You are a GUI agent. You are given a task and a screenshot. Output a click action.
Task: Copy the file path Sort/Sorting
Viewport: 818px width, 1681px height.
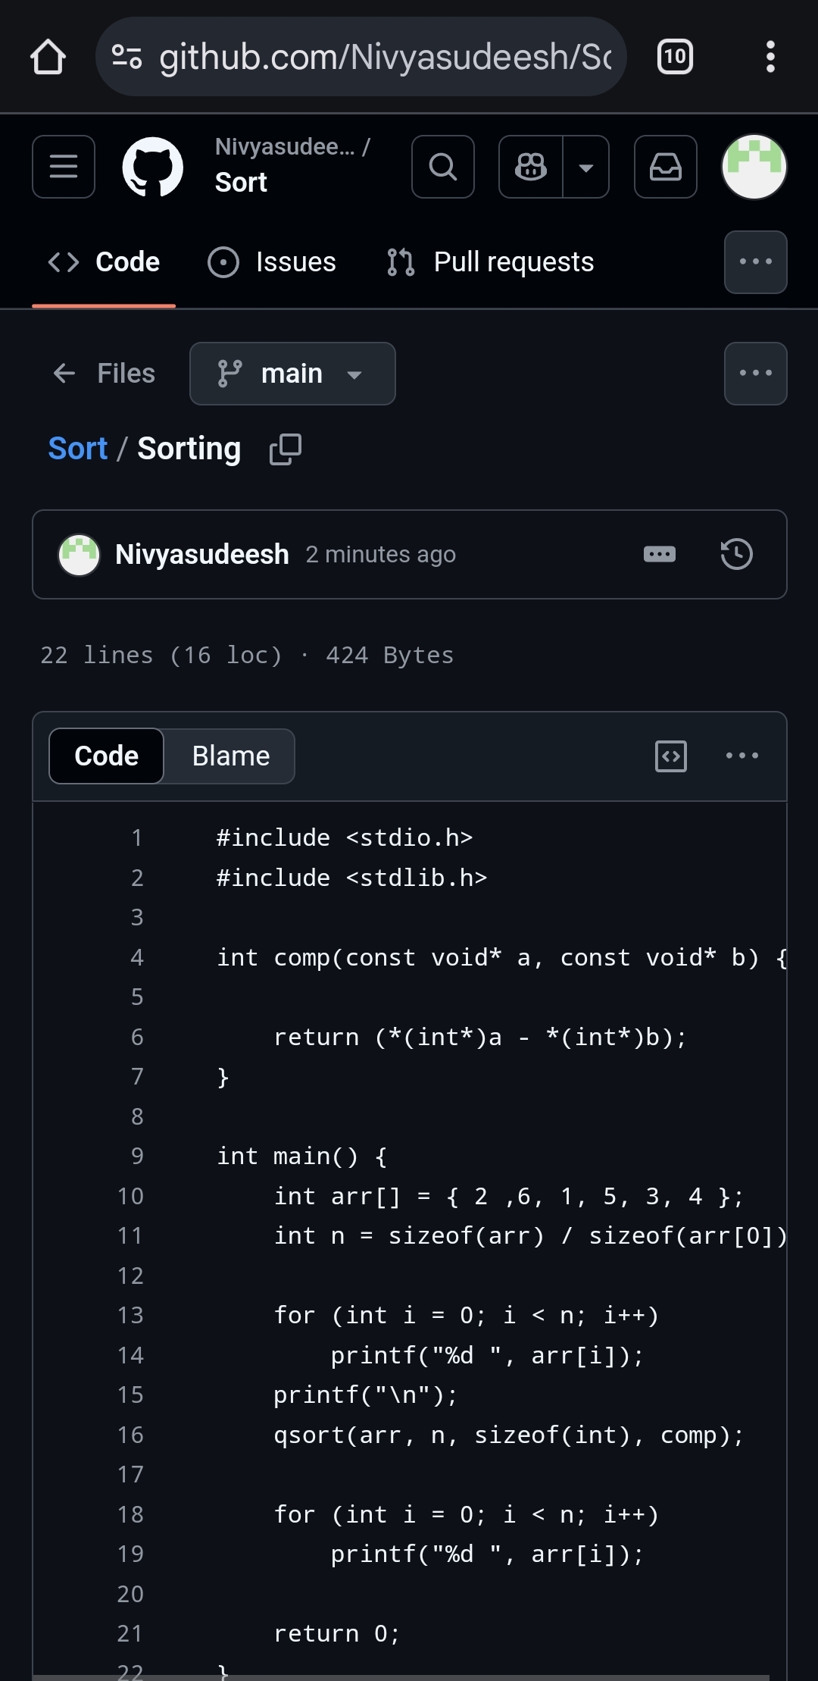point(286,449)
